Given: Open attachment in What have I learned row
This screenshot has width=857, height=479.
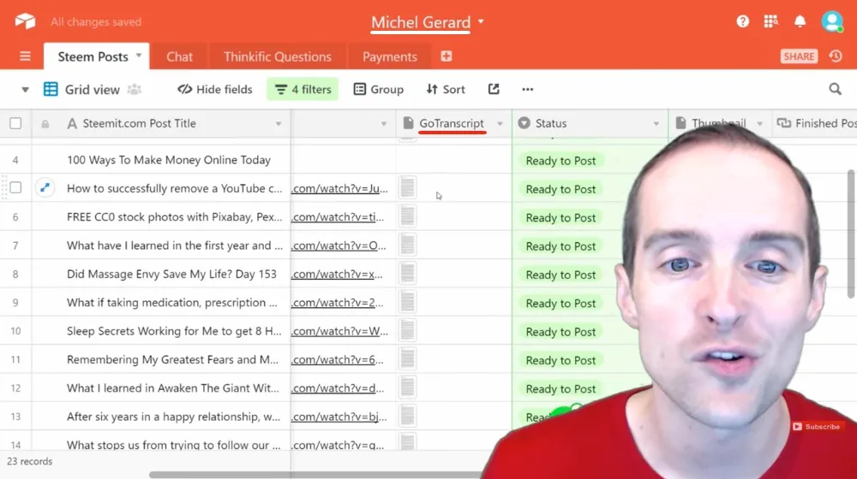Looking at the screenshot, I should pos(407,245).
